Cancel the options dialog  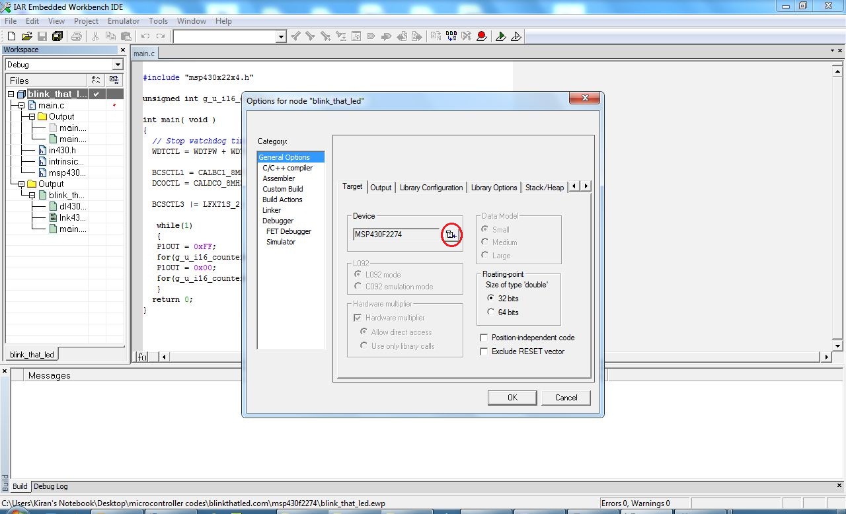[x=566, y=398]
